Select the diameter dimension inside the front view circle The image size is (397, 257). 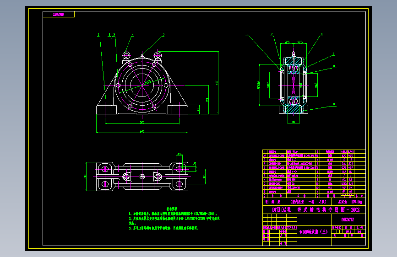(148, 82)
